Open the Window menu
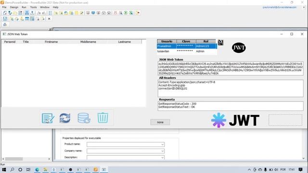 coord(45,7)
